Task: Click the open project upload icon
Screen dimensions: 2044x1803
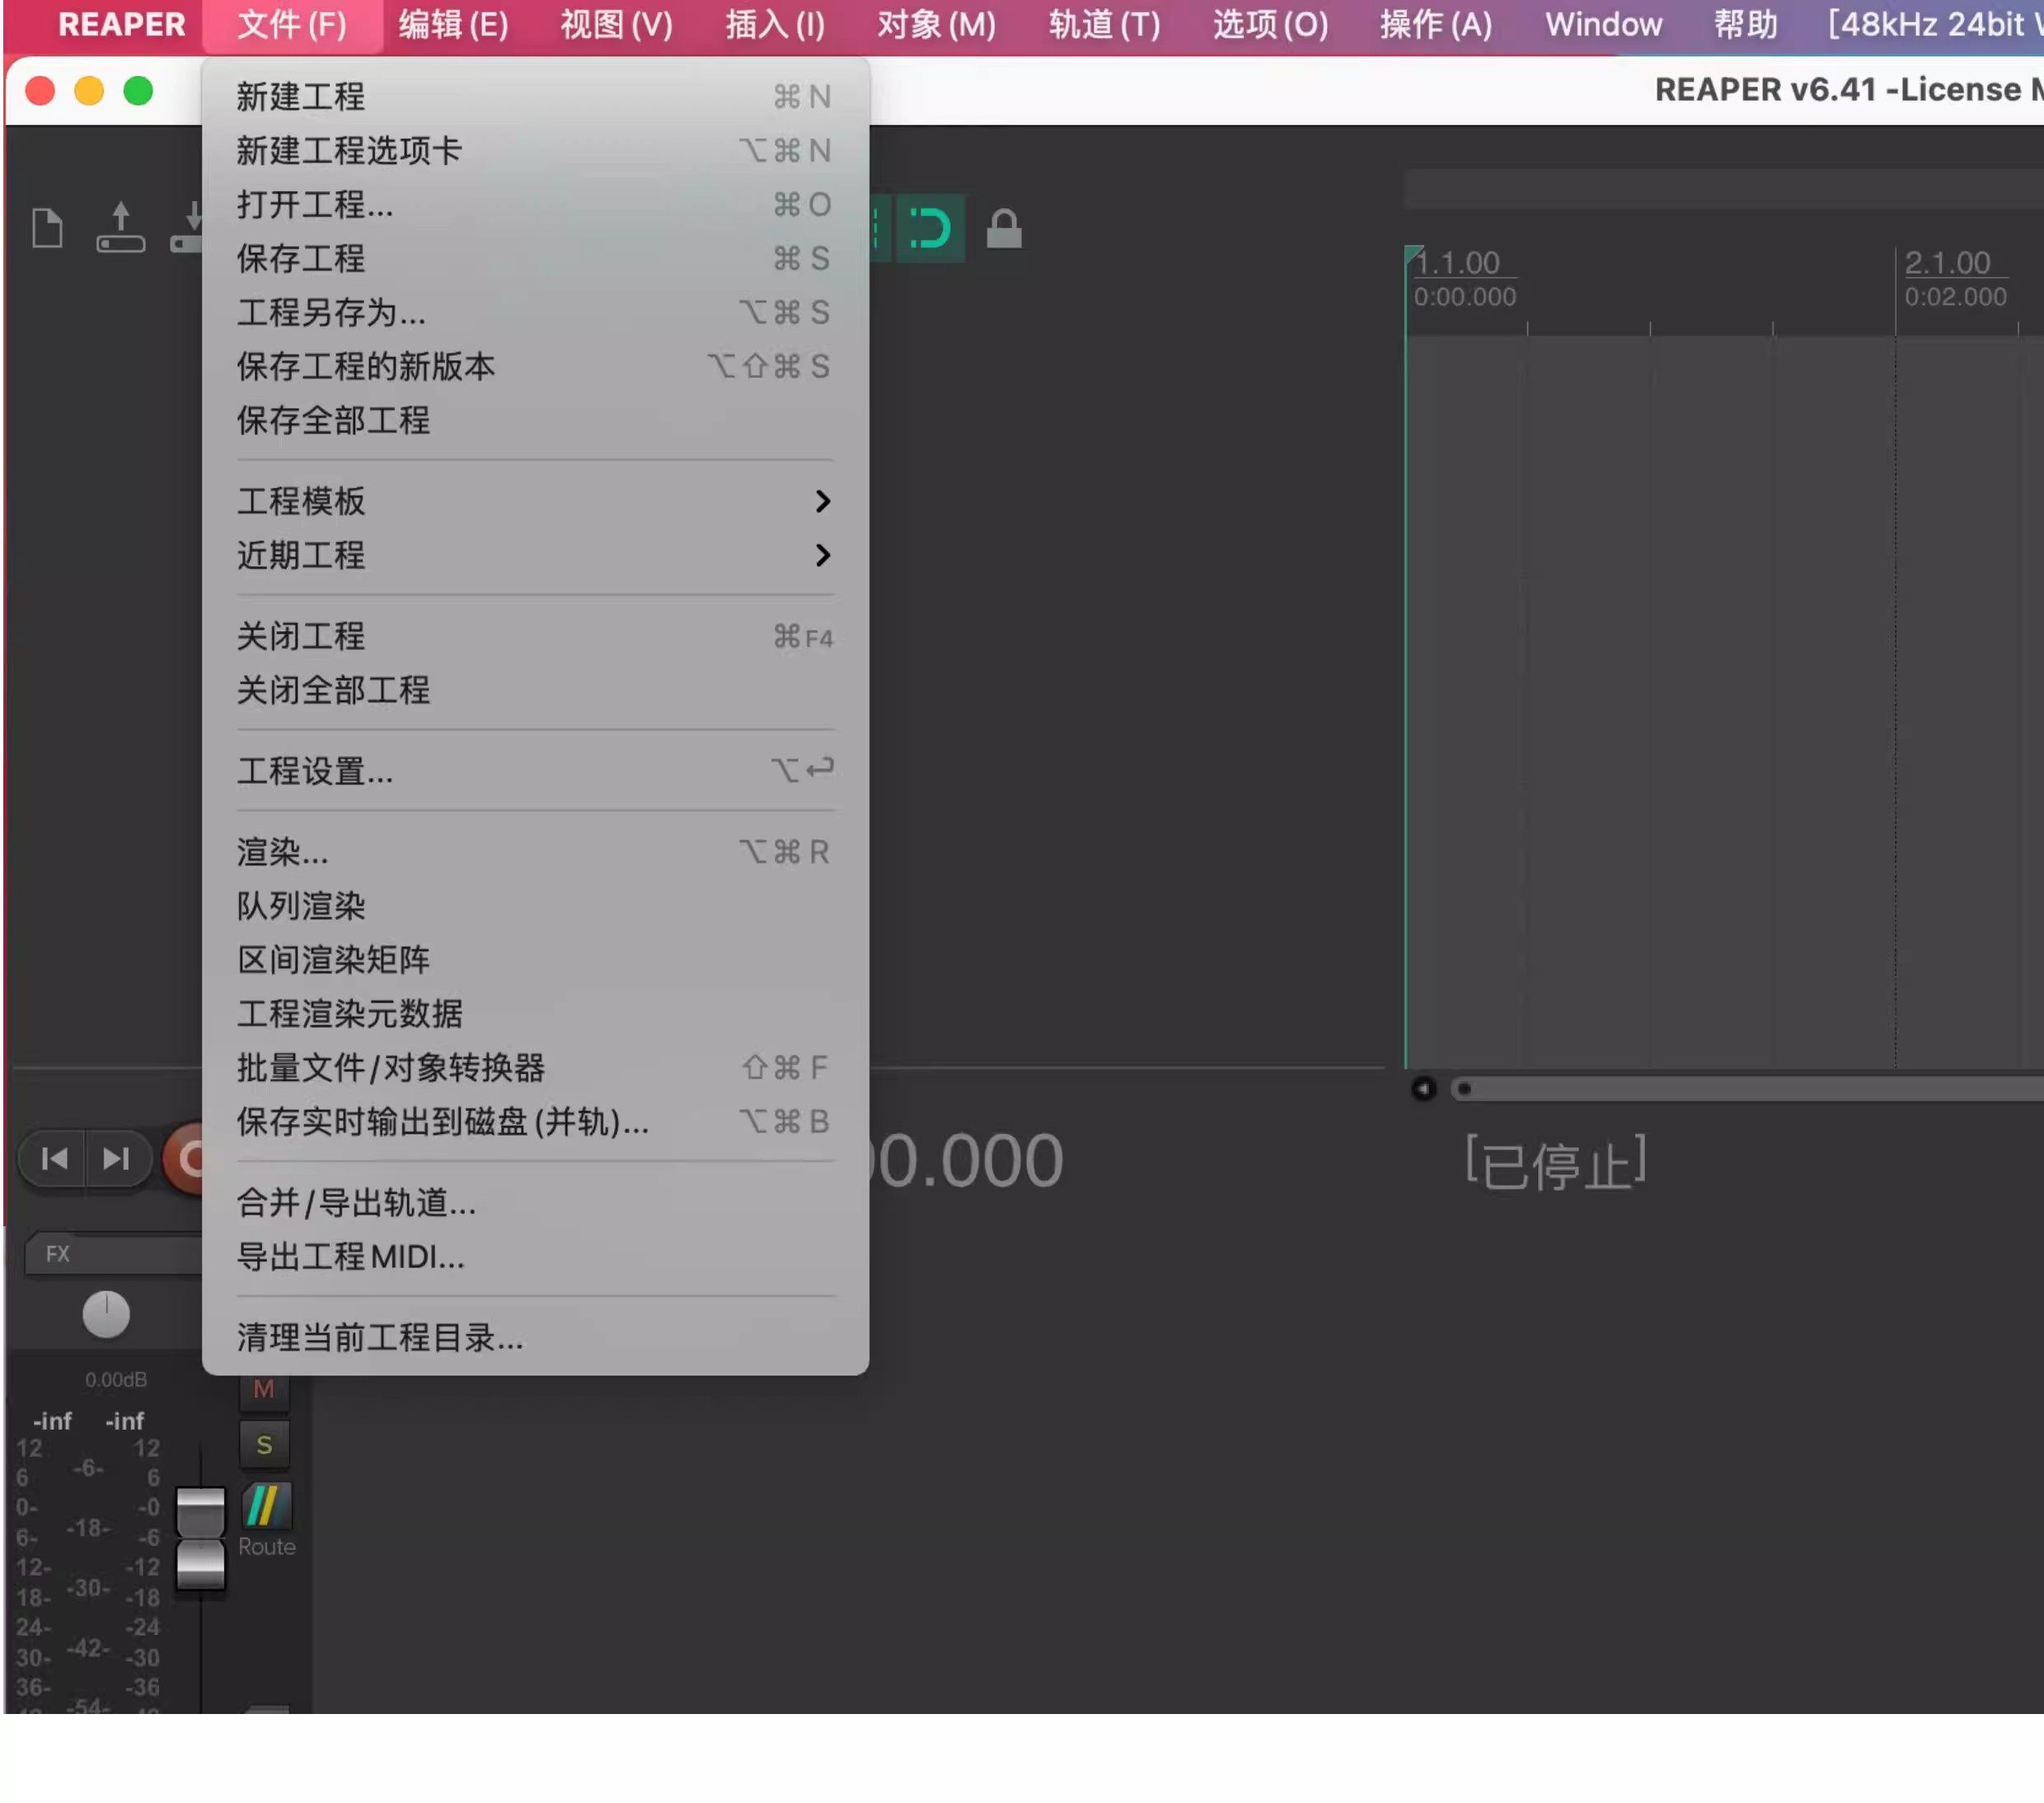Action: [120, 228]
